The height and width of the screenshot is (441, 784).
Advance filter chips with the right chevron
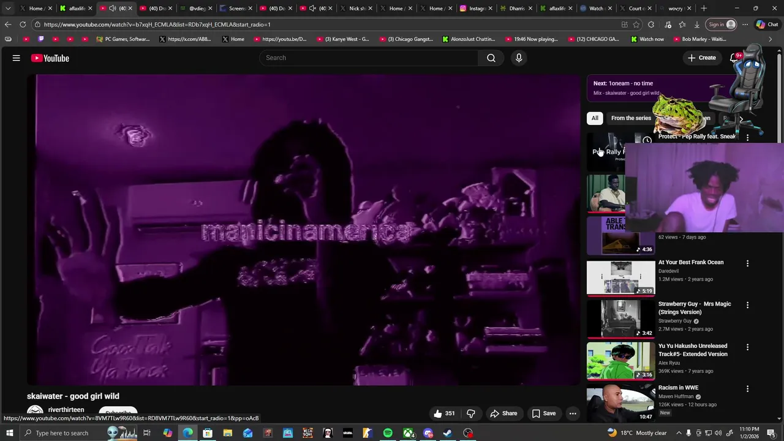pyautogui.click(x=741, y=119)
